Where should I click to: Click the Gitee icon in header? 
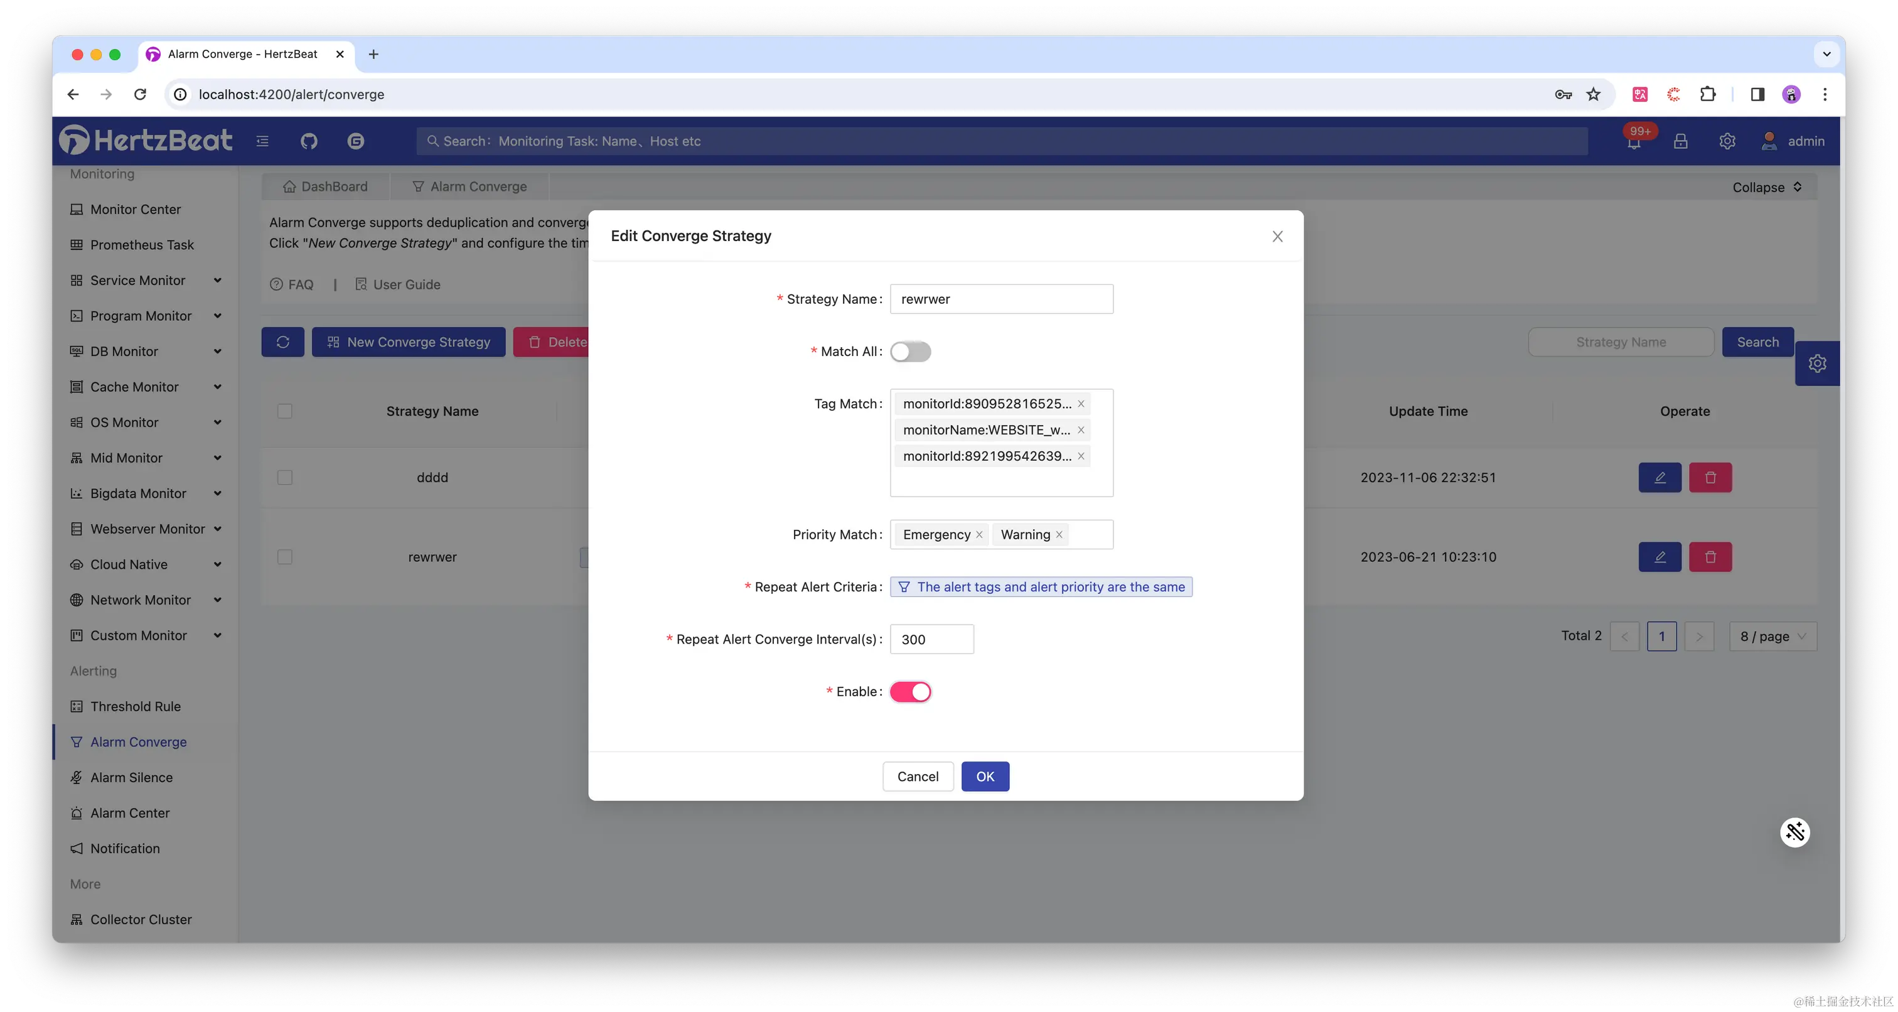(x=356, y=141)
